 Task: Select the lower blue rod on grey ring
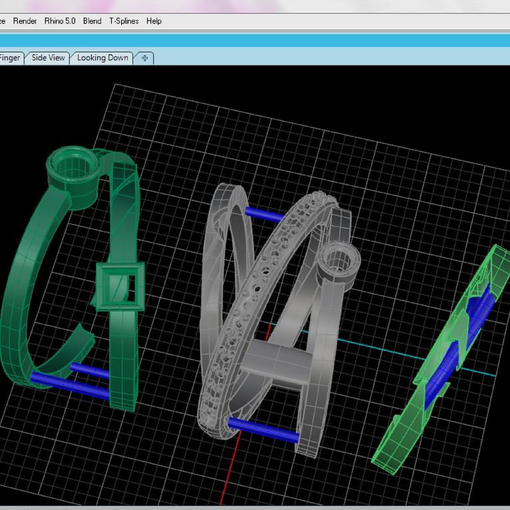click(x=263, y=429)
